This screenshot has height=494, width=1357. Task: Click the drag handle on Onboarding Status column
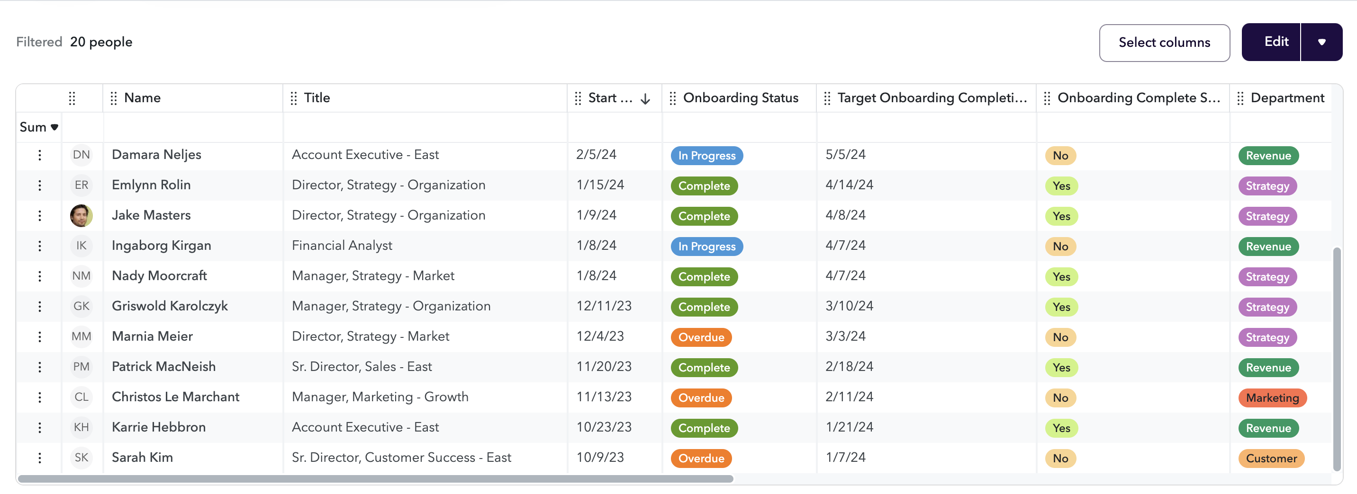coord(673,98)
